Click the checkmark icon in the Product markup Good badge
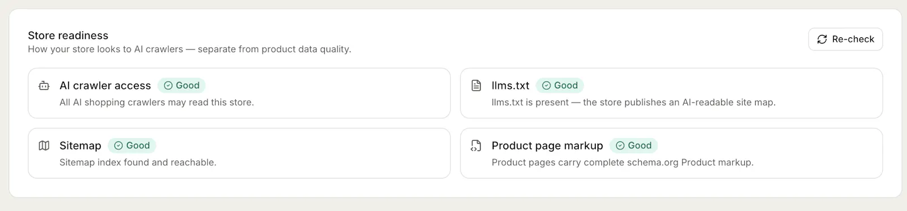907x211 pixels. coord(620,145)
